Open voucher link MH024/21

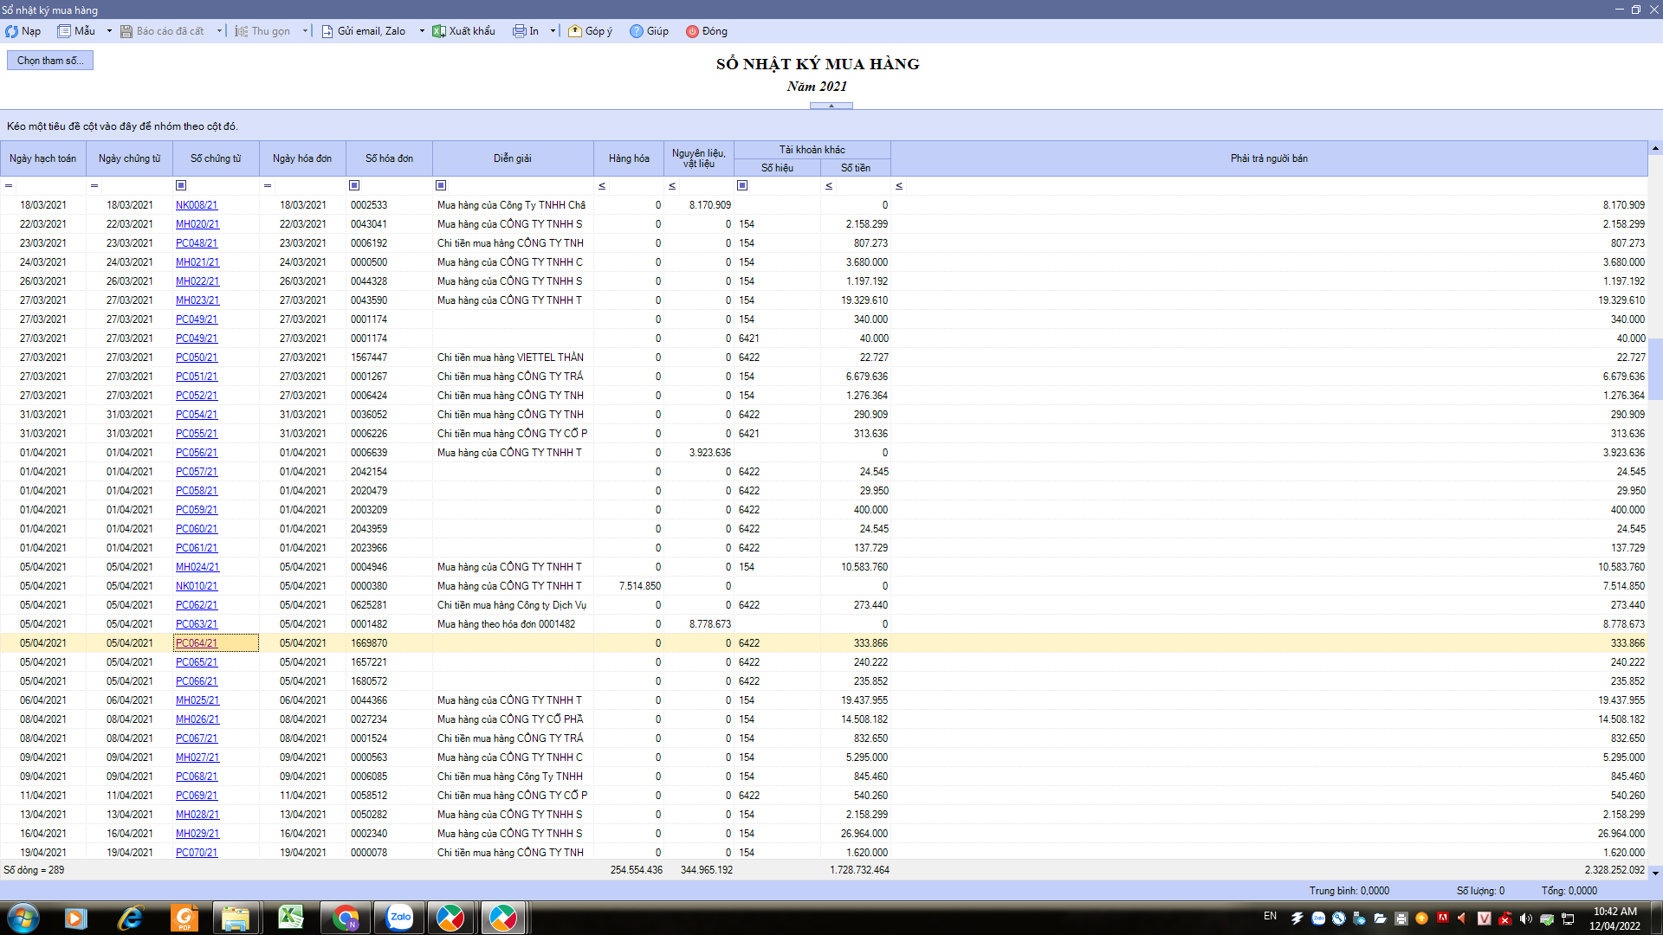pyautogui.click(x=197, y=567)
